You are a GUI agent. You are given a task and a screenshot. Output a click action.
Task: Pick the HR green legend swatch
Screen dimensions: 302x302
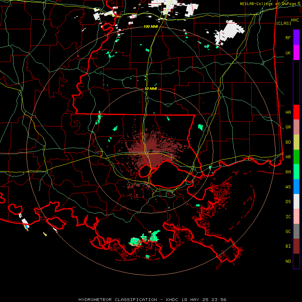pos(296,157)
